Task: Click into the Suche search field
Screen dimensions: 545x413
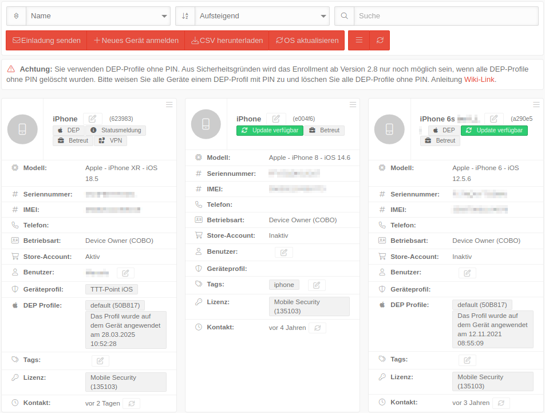Action: pos(446,16)
